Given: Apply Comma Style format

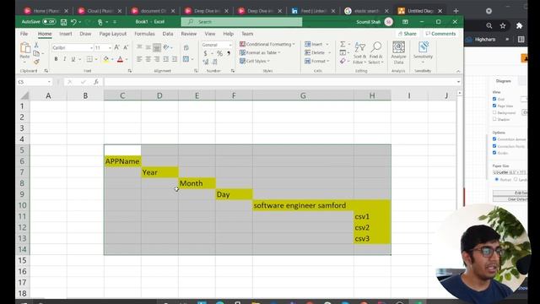Looking at the screenshot, I should pos(229,53).
